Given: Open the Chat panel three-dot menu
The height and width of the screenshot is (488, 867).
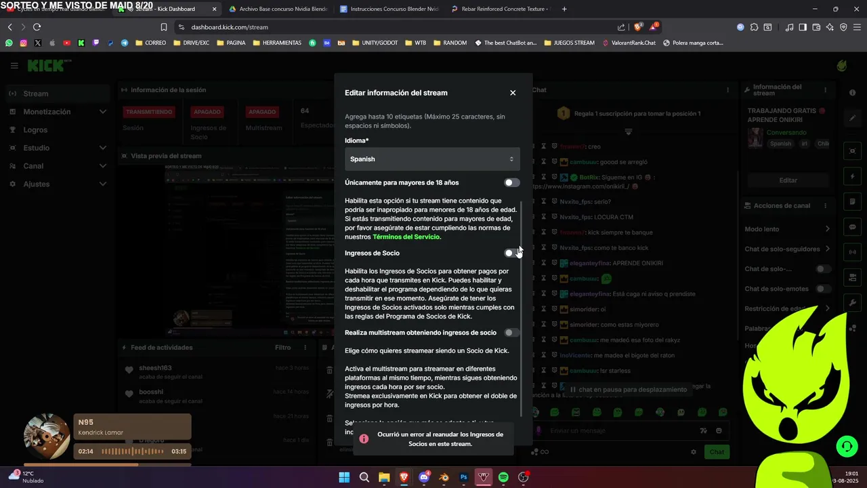Looking at the screenshot, I should [728, 90].
